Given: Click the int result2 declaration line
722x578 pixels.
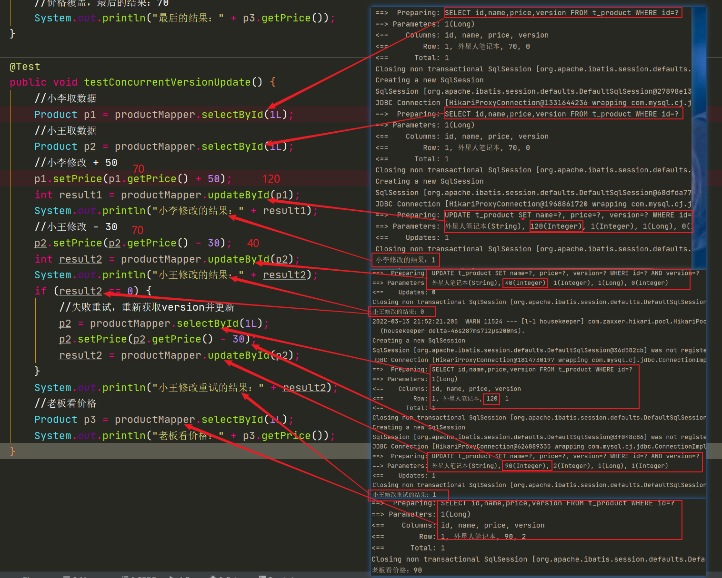Looking at the screenshot, I should point(167,259).
